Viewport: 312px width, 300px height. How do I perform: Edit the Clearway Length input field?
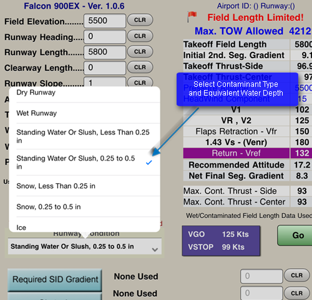click(105, 67)
